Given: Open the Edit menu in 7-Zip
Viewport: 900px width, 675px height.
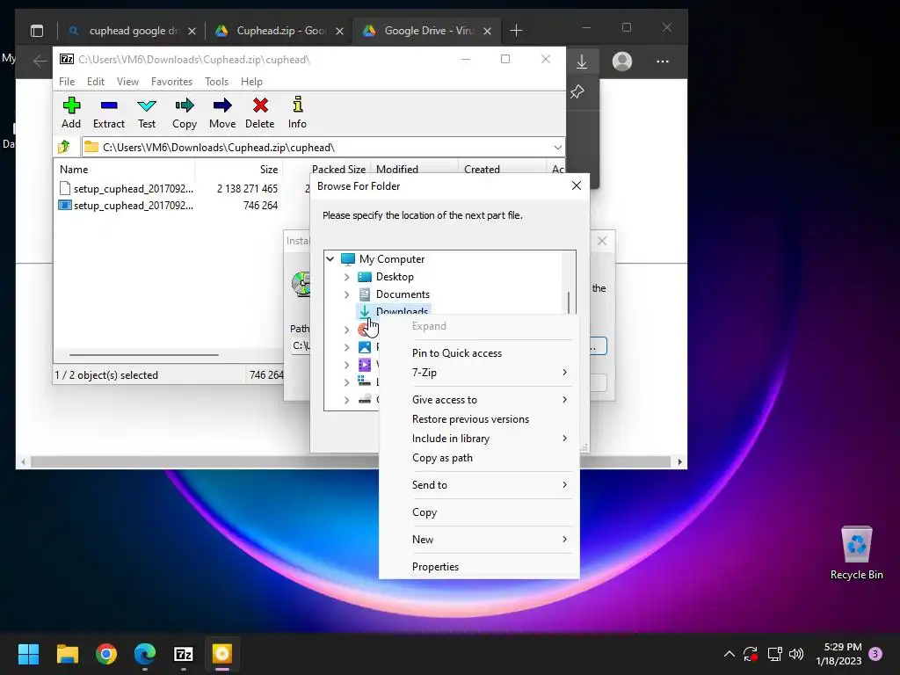Looking at the screenshot, I should point(95,82).
